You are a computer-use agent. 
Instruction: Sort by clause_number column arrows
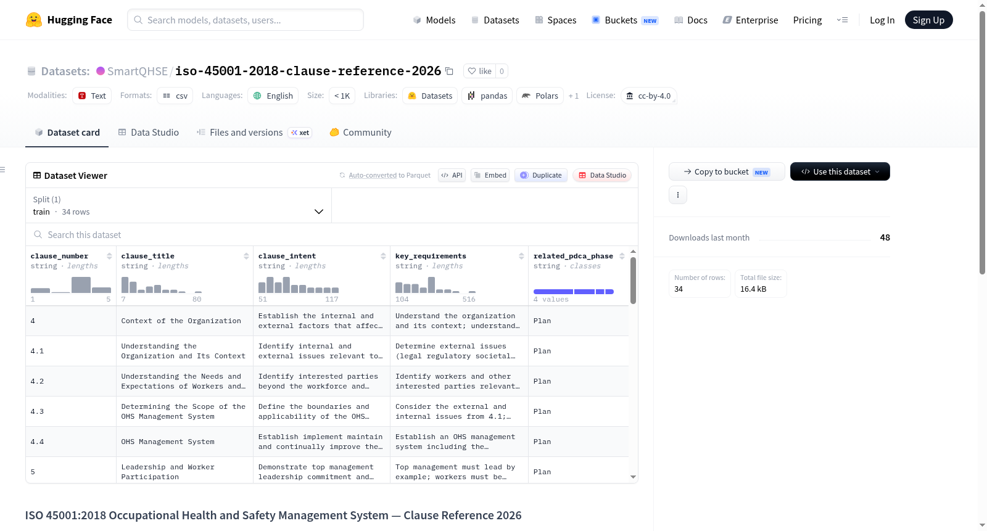tap(109, 256)
